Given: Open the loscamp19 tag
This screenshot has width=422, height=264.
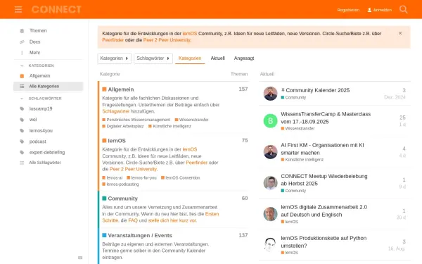Looking at the screenshot, I should [x=41, y=108].
